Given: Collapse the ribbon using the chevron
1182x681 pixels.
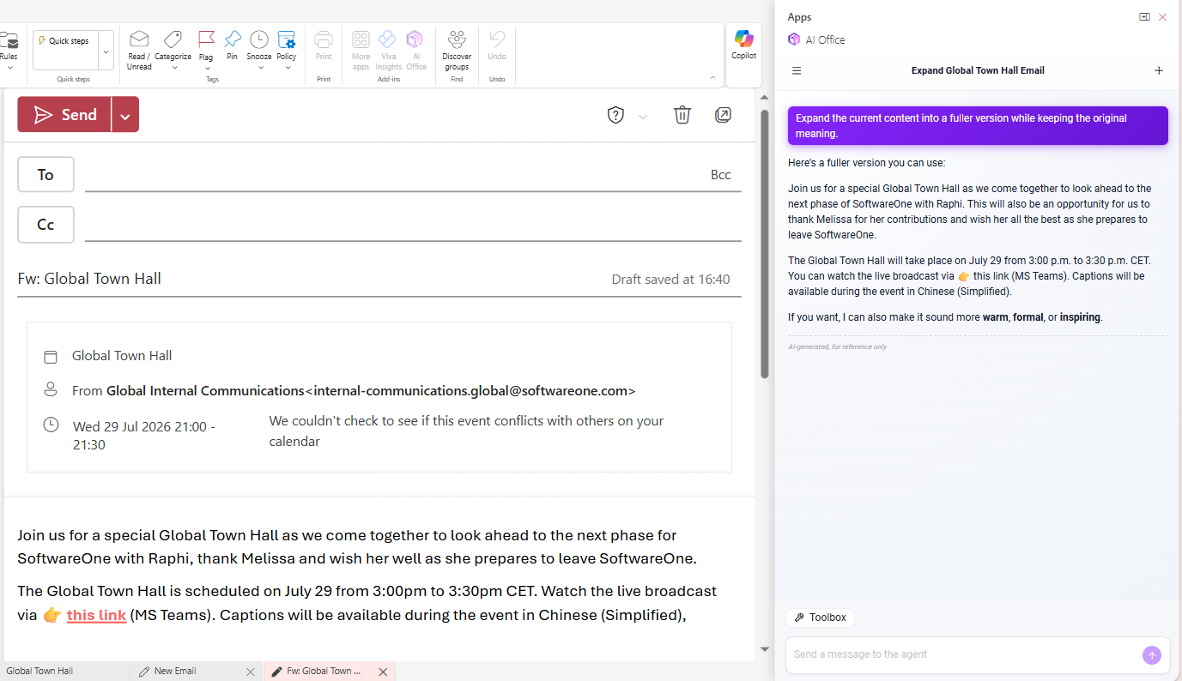Looking at the screenshot, I should pyautogui.click(x=712, y=78).
